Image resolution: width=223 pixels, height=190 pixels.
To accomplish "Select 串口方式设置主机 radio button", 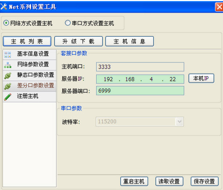I will [x=68, y=23].
